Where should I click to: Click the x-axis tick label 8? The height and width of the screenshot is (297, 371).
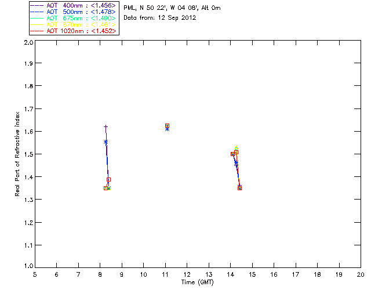100,274
